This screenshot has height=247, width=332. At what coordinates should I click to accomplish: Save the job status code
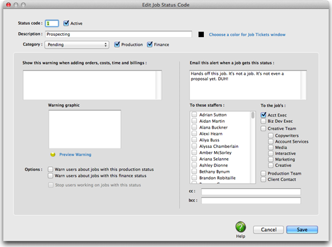tap(302, 230)
